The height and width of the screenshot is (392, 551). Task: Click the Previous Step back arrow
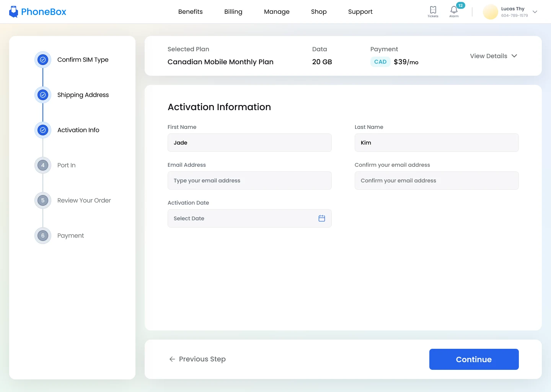click(x=172, y=359)
